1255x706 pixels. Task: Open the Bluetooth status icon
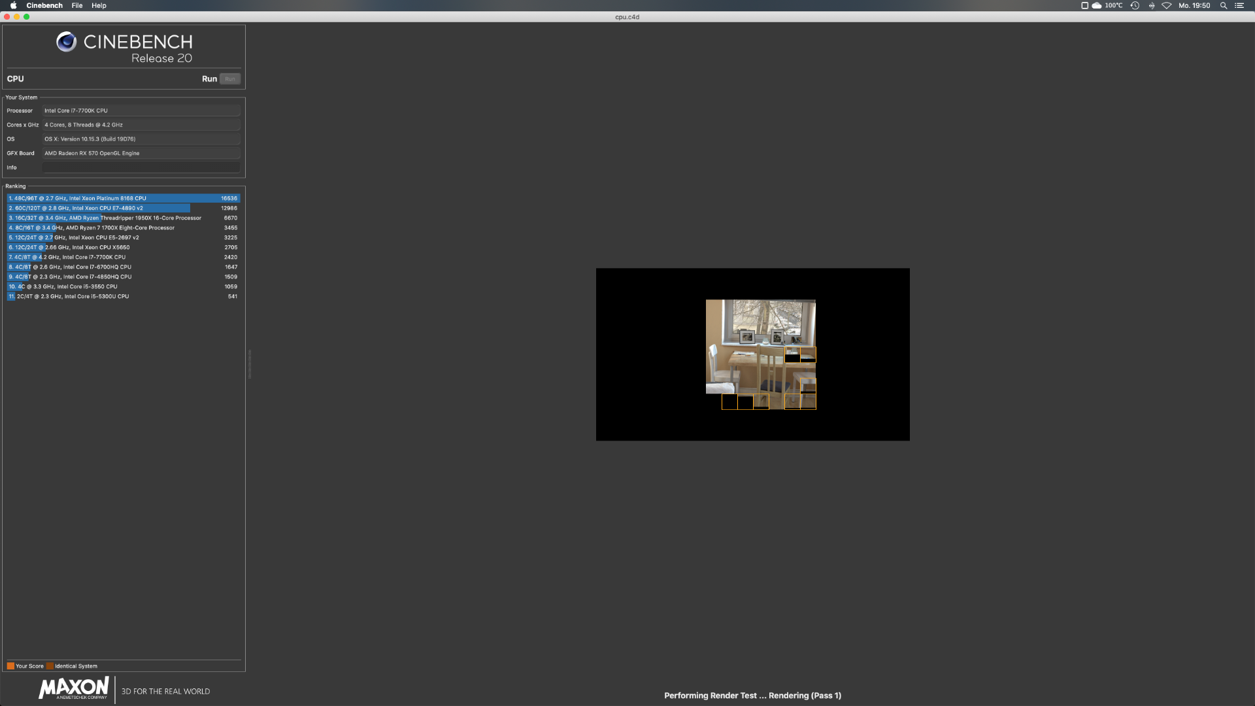[1151, 5]
